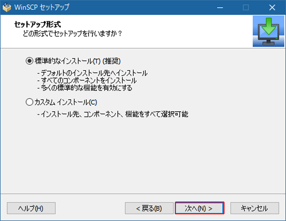This screenshot has width=286, height=221.
Task: Minimize the WinSCP setup window
Action: (220, 8)
